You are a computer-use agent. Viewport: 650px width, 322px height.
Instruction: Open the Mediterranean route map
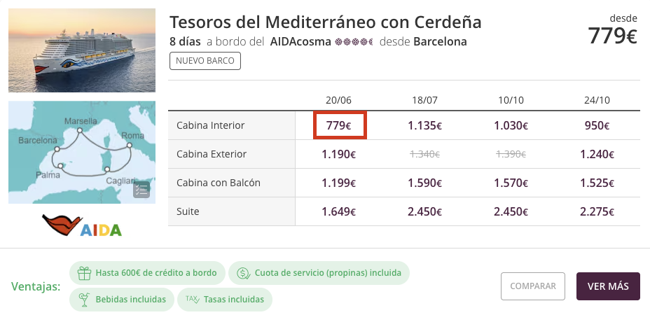(82, 152)
